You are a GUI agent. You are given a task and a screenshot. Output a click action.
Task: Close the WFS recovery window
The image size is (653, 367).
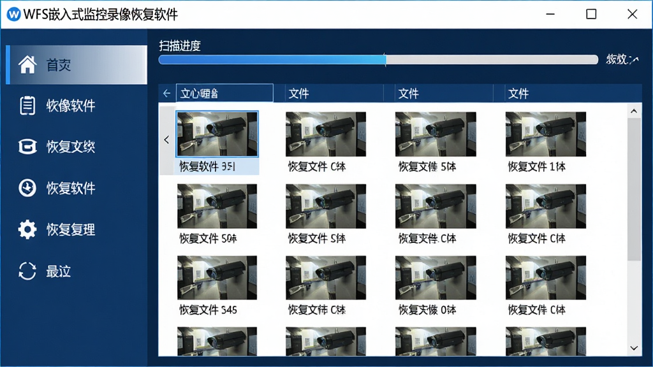point(632,14)
